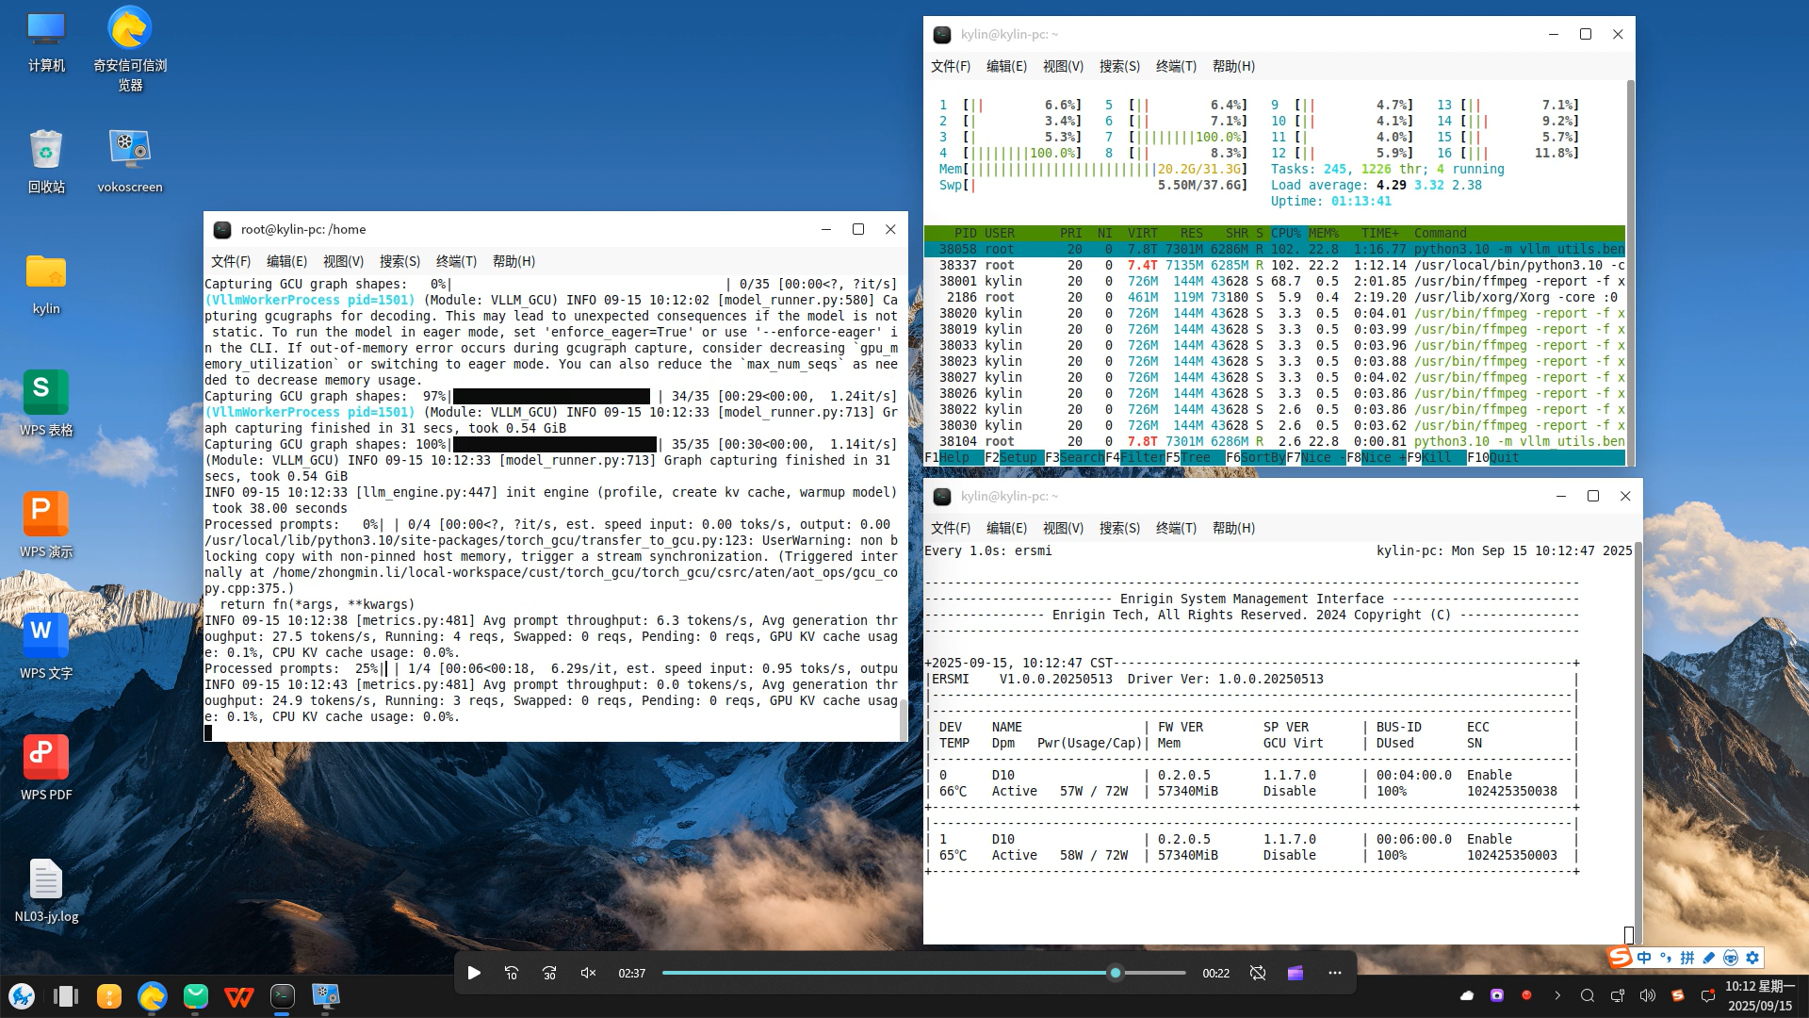Click F10 Quit in htop footer

[1493, 457]
